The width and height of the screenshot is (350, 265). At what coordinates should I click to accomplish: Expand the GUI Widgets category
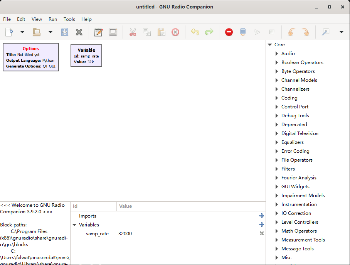(276, 187)
